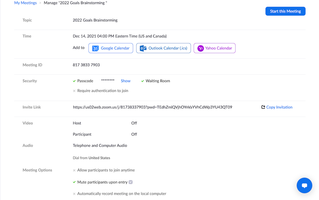Click the Mute participants green checkmark
This screenshot has height=200, width=319.
(74, 182)
